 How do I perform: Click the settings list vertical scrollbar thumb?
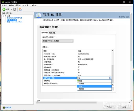coord(113,74)
